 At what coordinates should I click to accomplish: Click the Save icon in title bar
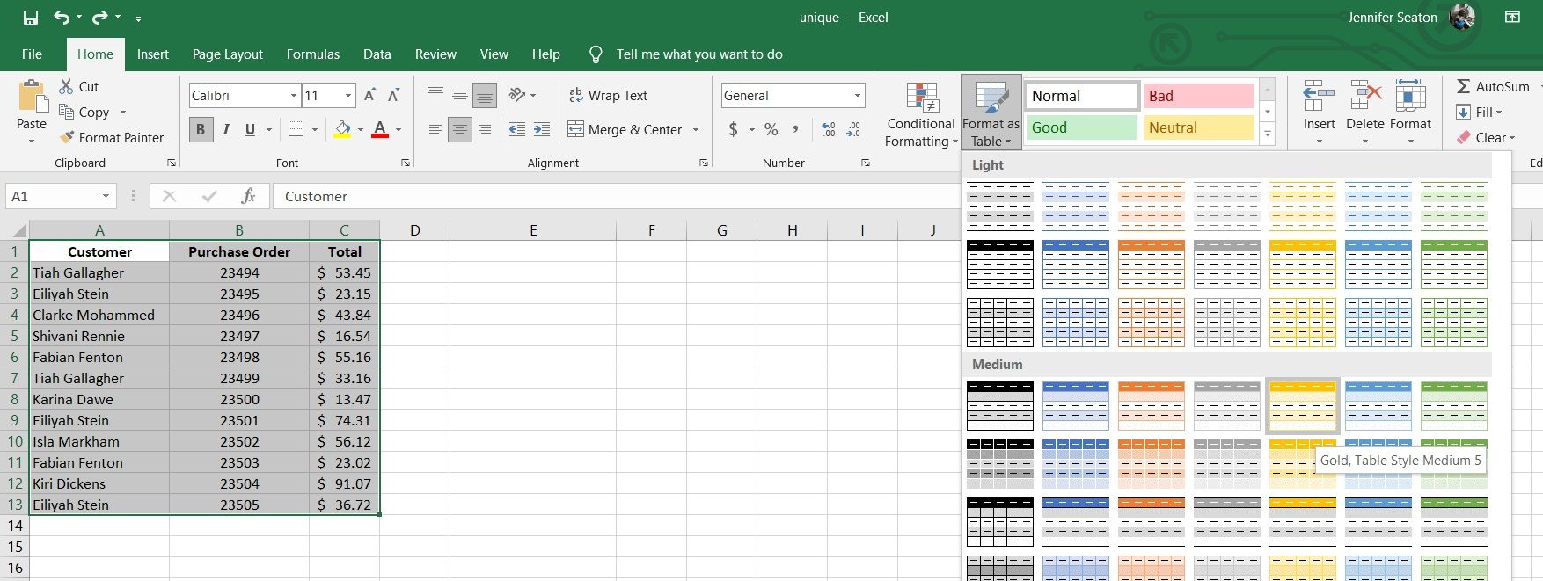(31, 18)
